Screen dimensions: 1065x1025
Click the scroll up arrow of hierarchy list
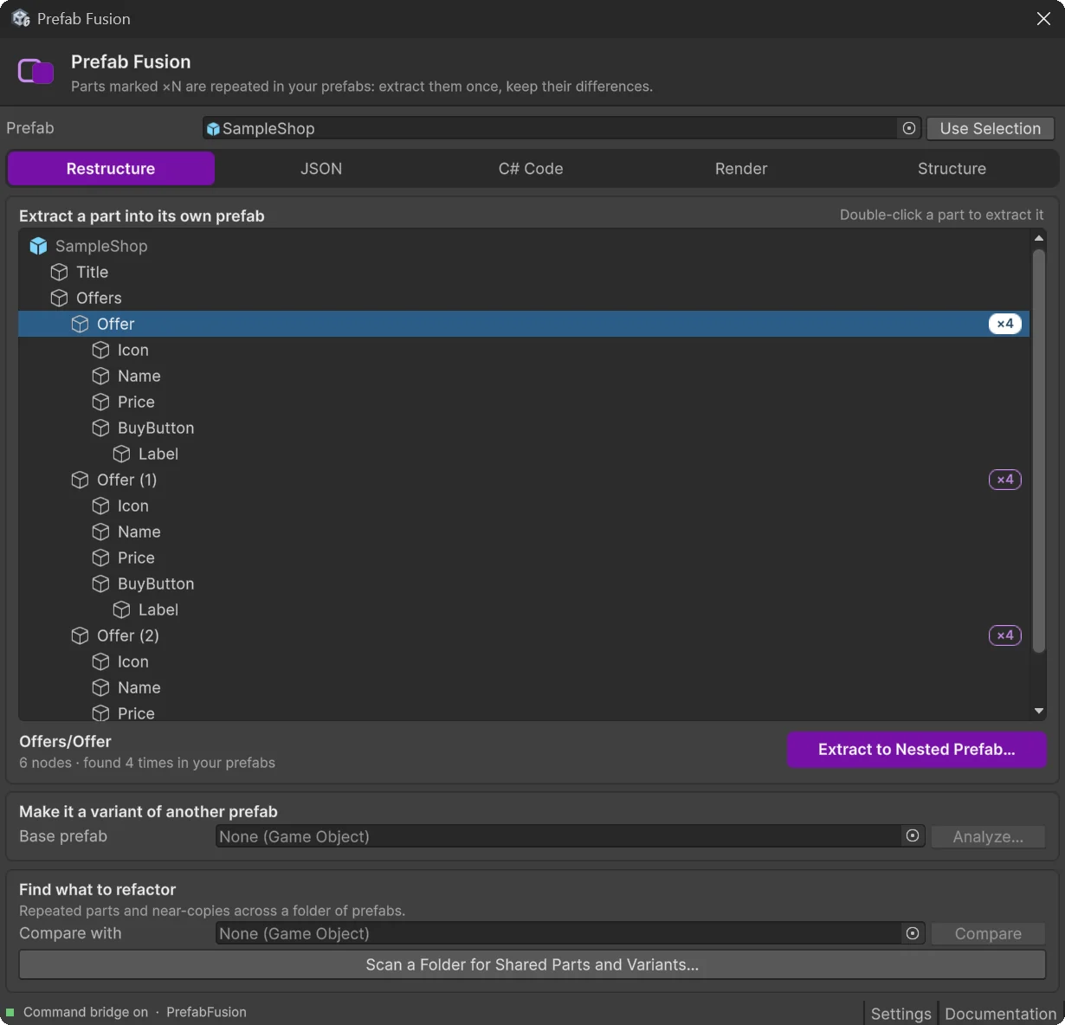1039,238
